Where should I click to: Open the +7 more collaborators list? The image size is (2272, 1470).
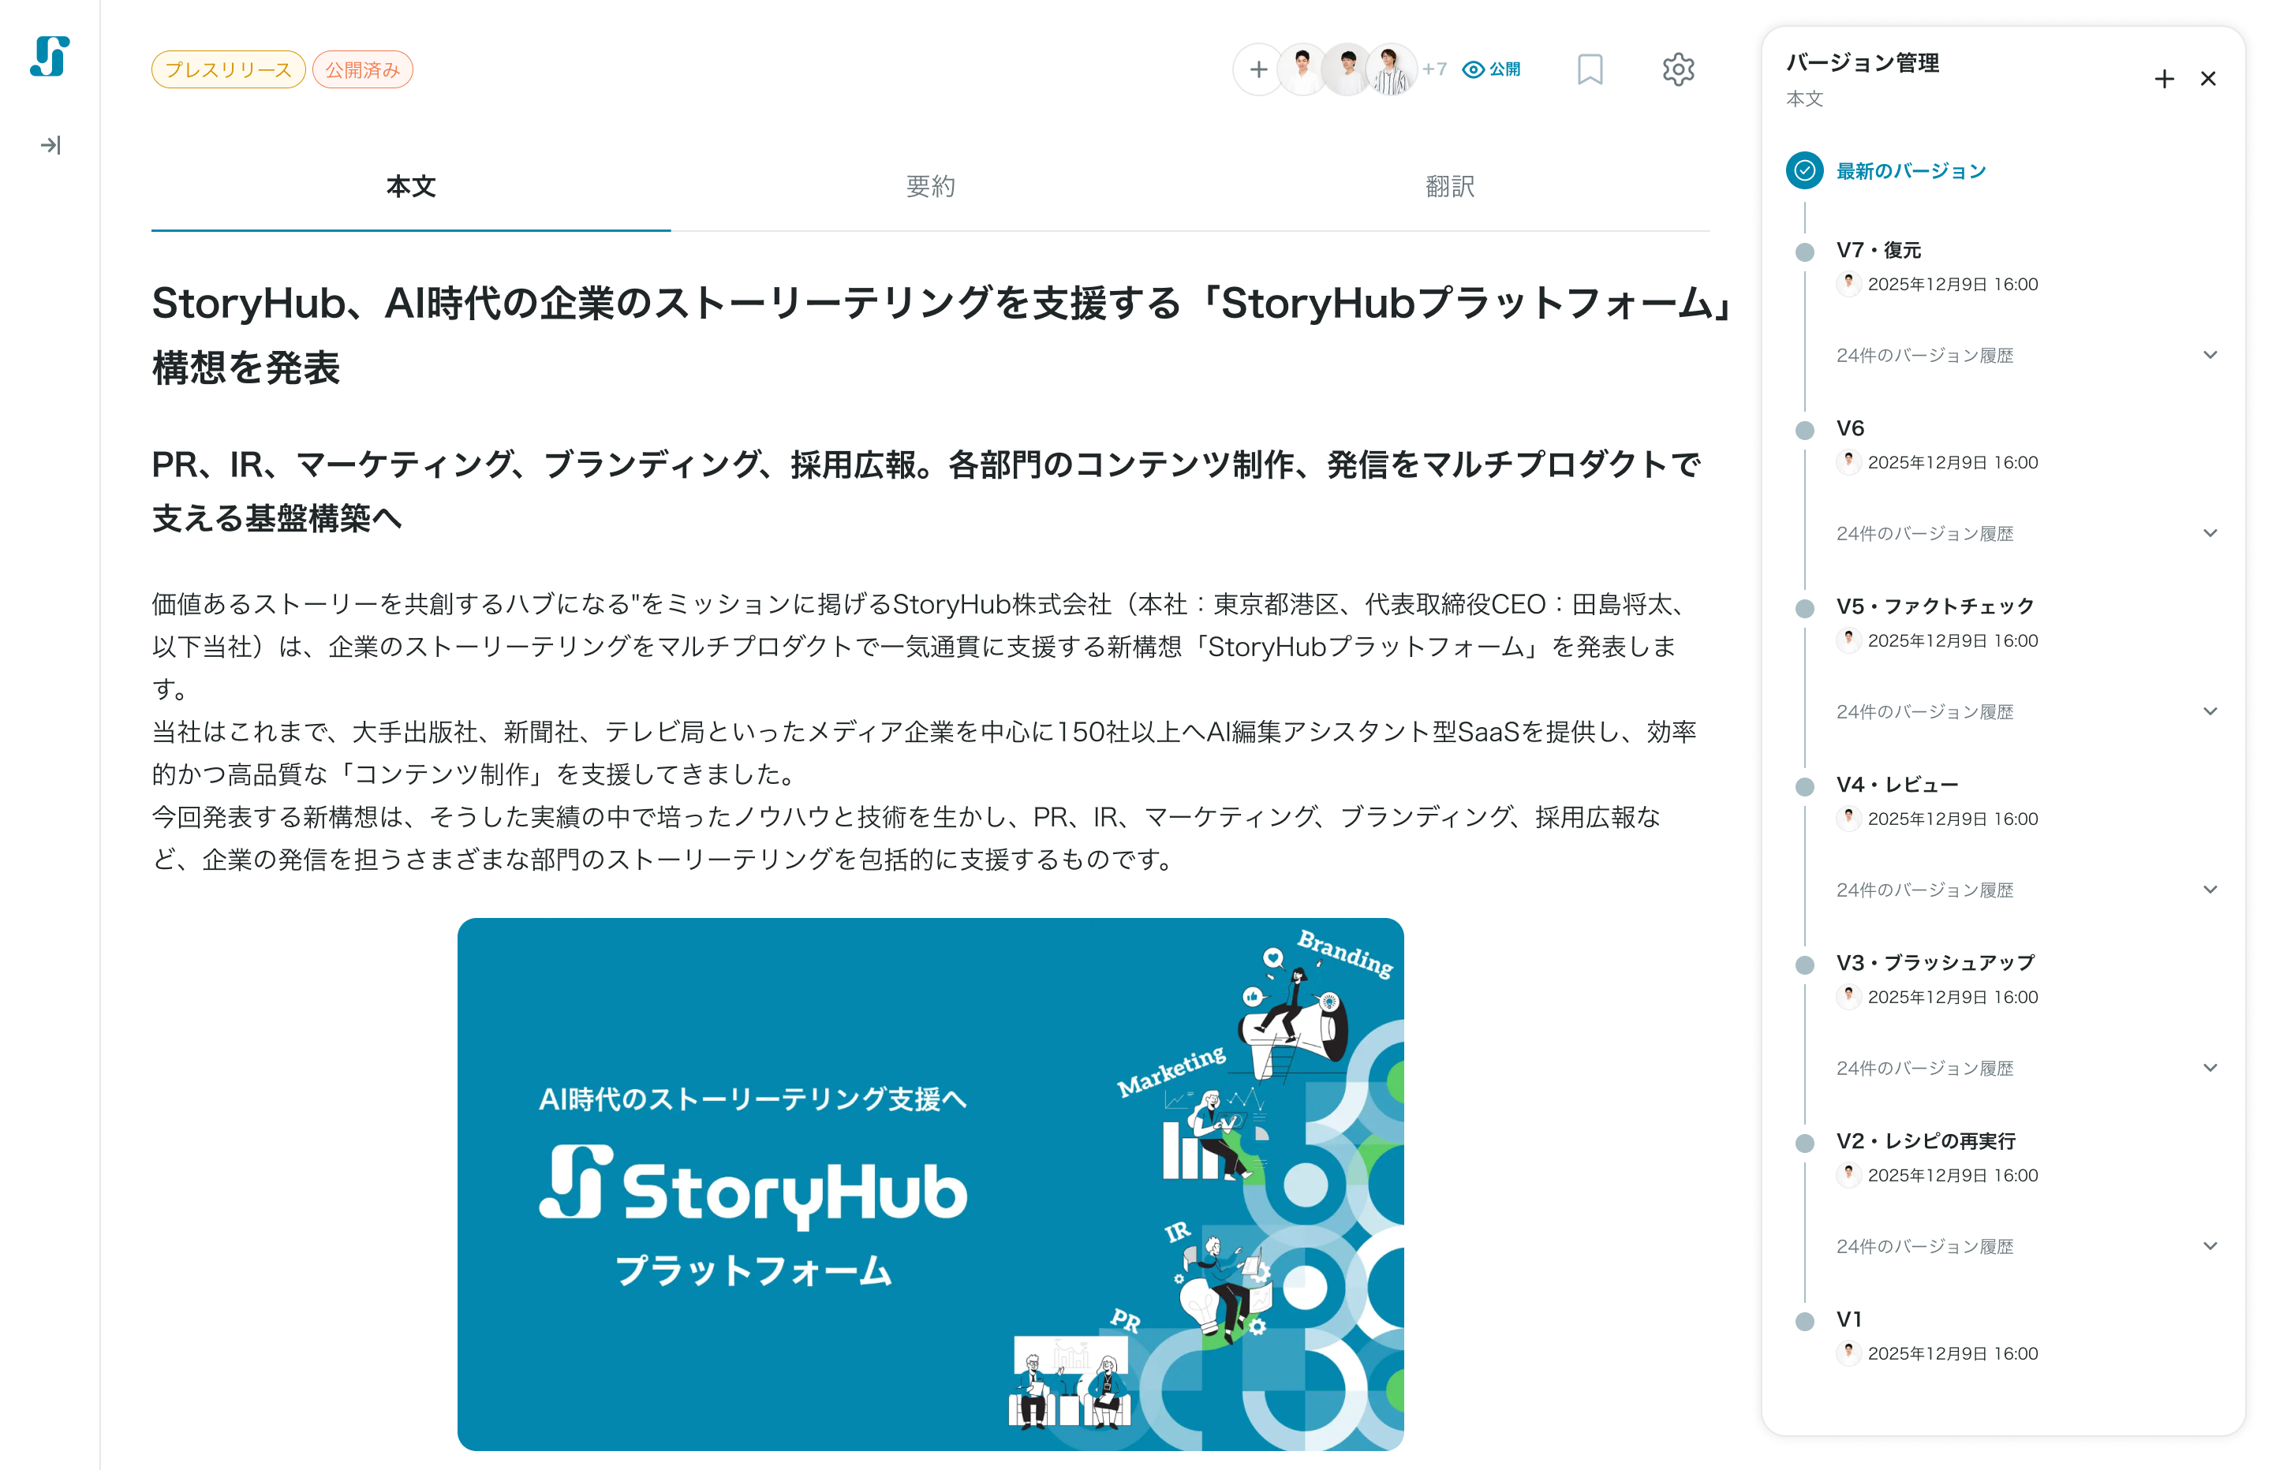(x=1434, y=69)
